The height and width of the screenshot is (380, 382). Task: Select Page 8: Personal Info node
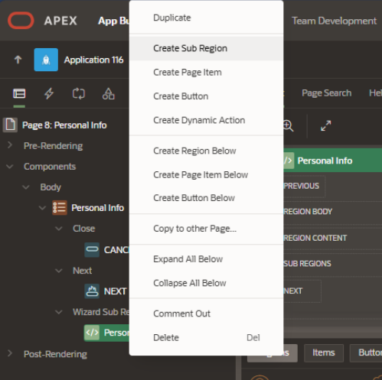point(64,125)
